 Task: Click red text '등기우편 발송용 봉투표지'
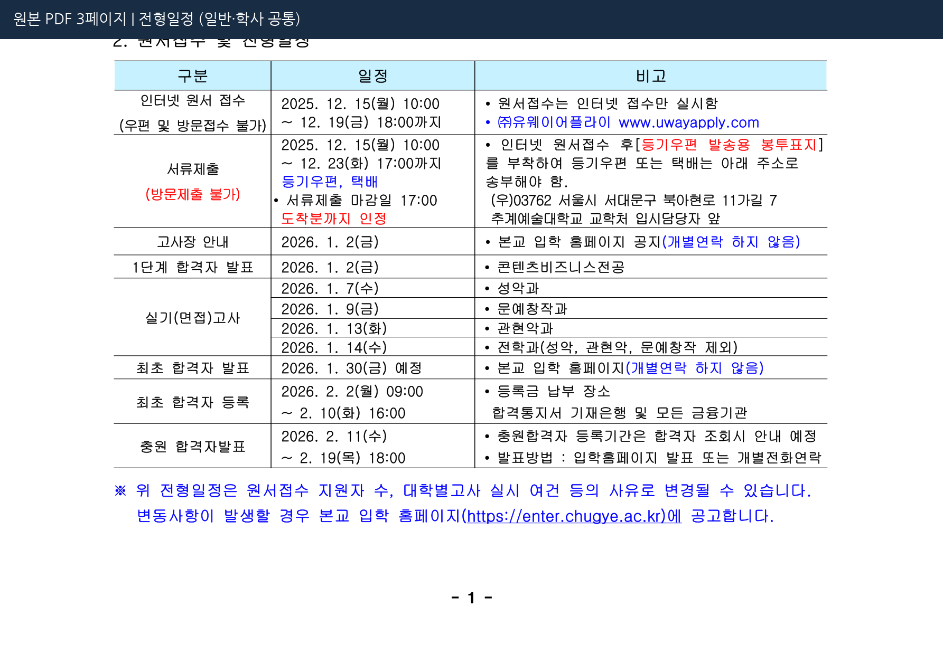point(729,145)
